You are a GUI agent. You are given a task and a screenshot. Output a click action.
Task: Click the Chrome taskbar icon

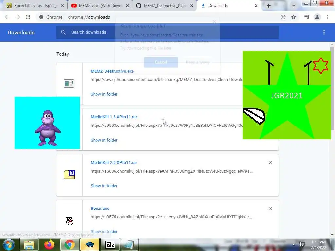(69, 244)
